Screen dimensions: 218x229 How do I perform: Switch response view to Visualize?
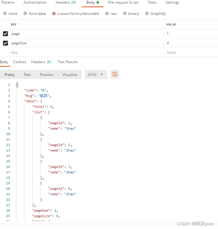click(70, 75)
